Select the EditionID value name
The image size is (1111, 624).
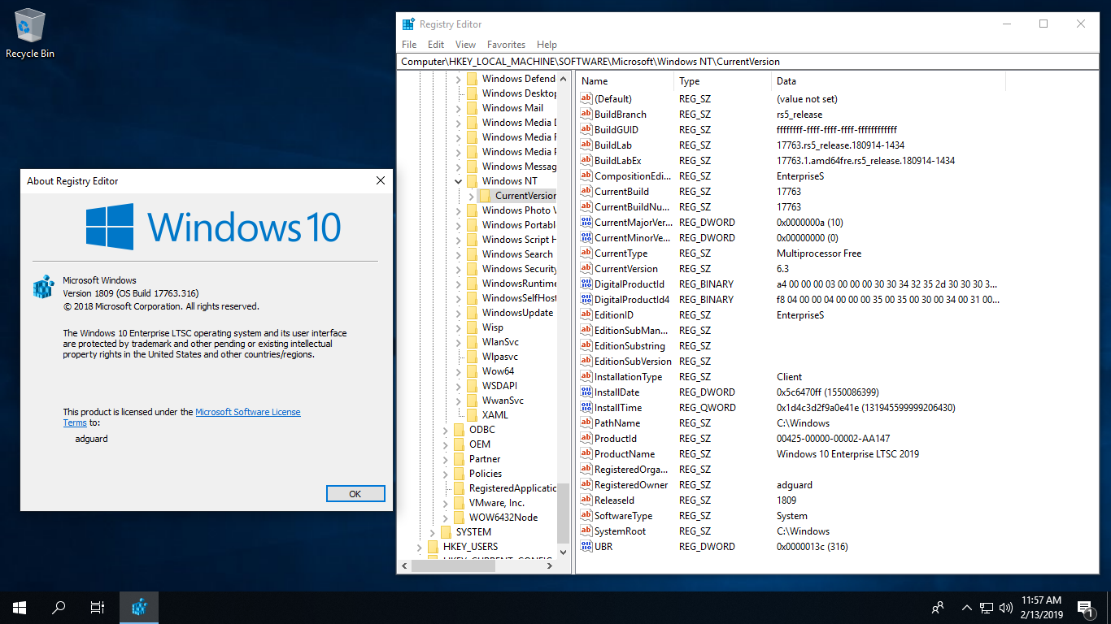(614, 314)
